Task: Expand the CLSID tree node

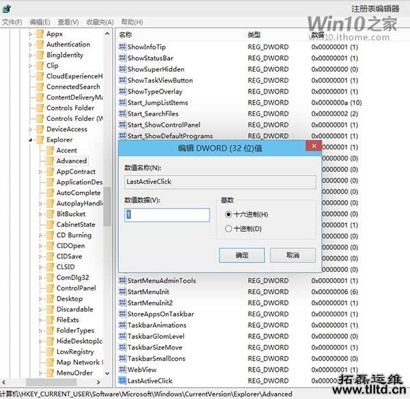Action: pos(40,267)
